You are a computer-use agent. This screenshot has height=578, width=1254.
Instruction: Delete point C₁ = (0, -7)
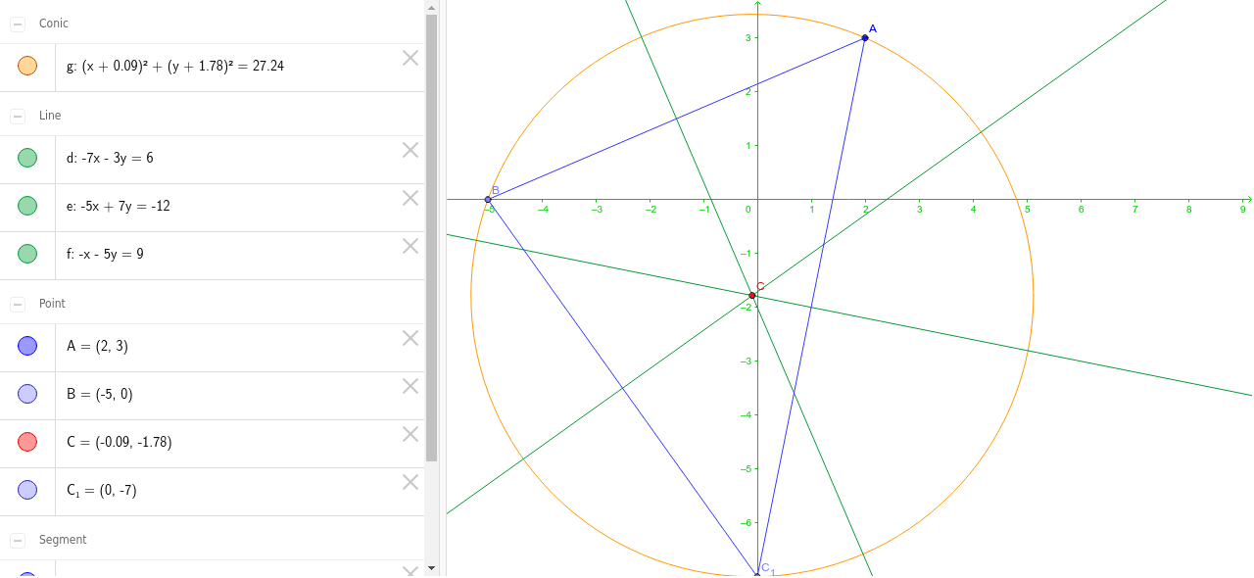[410, 482]
